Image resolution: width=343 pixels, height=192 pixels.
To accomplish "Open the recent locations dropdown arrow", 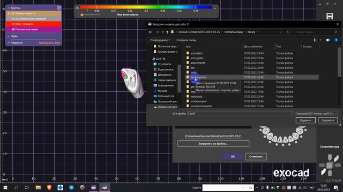I will [x=162, y=32].
